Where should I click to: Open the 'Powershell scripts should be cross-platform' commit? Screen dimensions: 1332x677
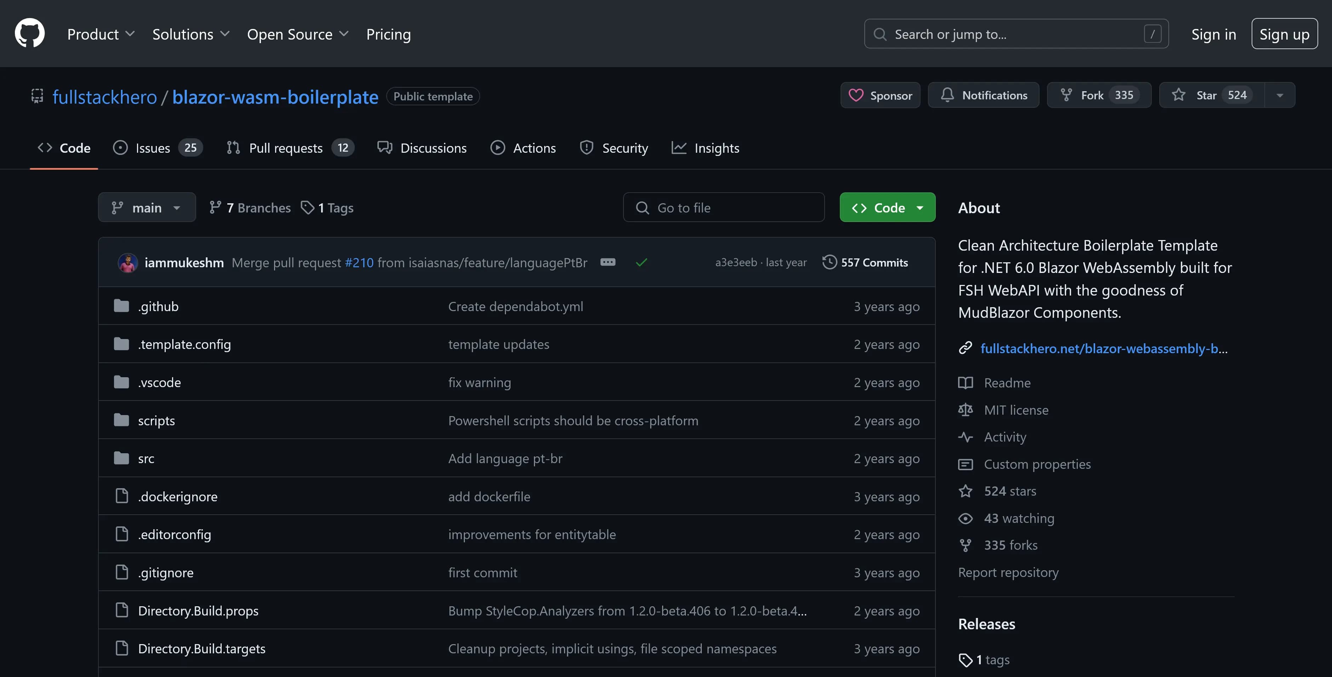(x=573, y=420)
